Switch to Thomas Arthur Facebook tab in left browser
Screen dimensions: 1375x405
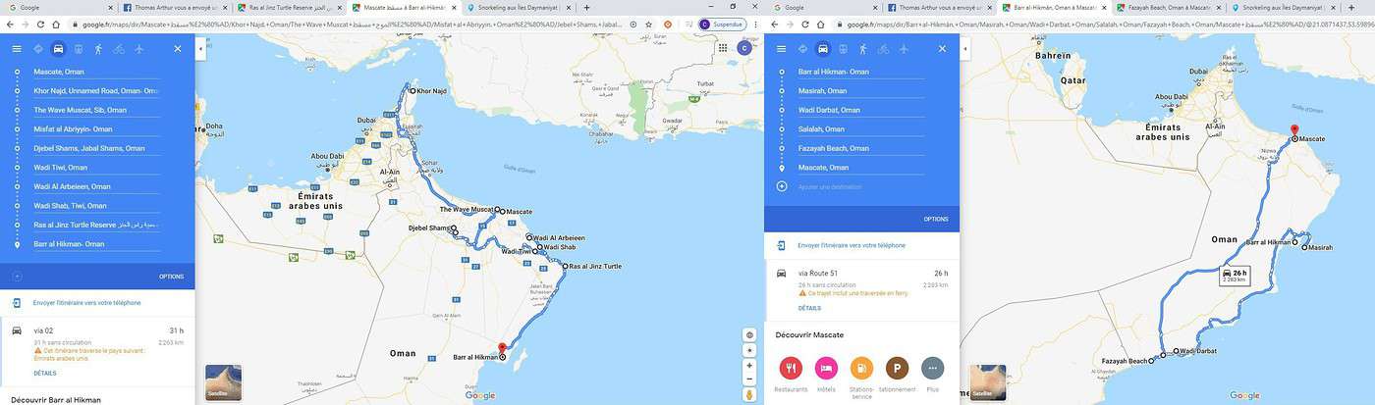[x=177, y=7]
